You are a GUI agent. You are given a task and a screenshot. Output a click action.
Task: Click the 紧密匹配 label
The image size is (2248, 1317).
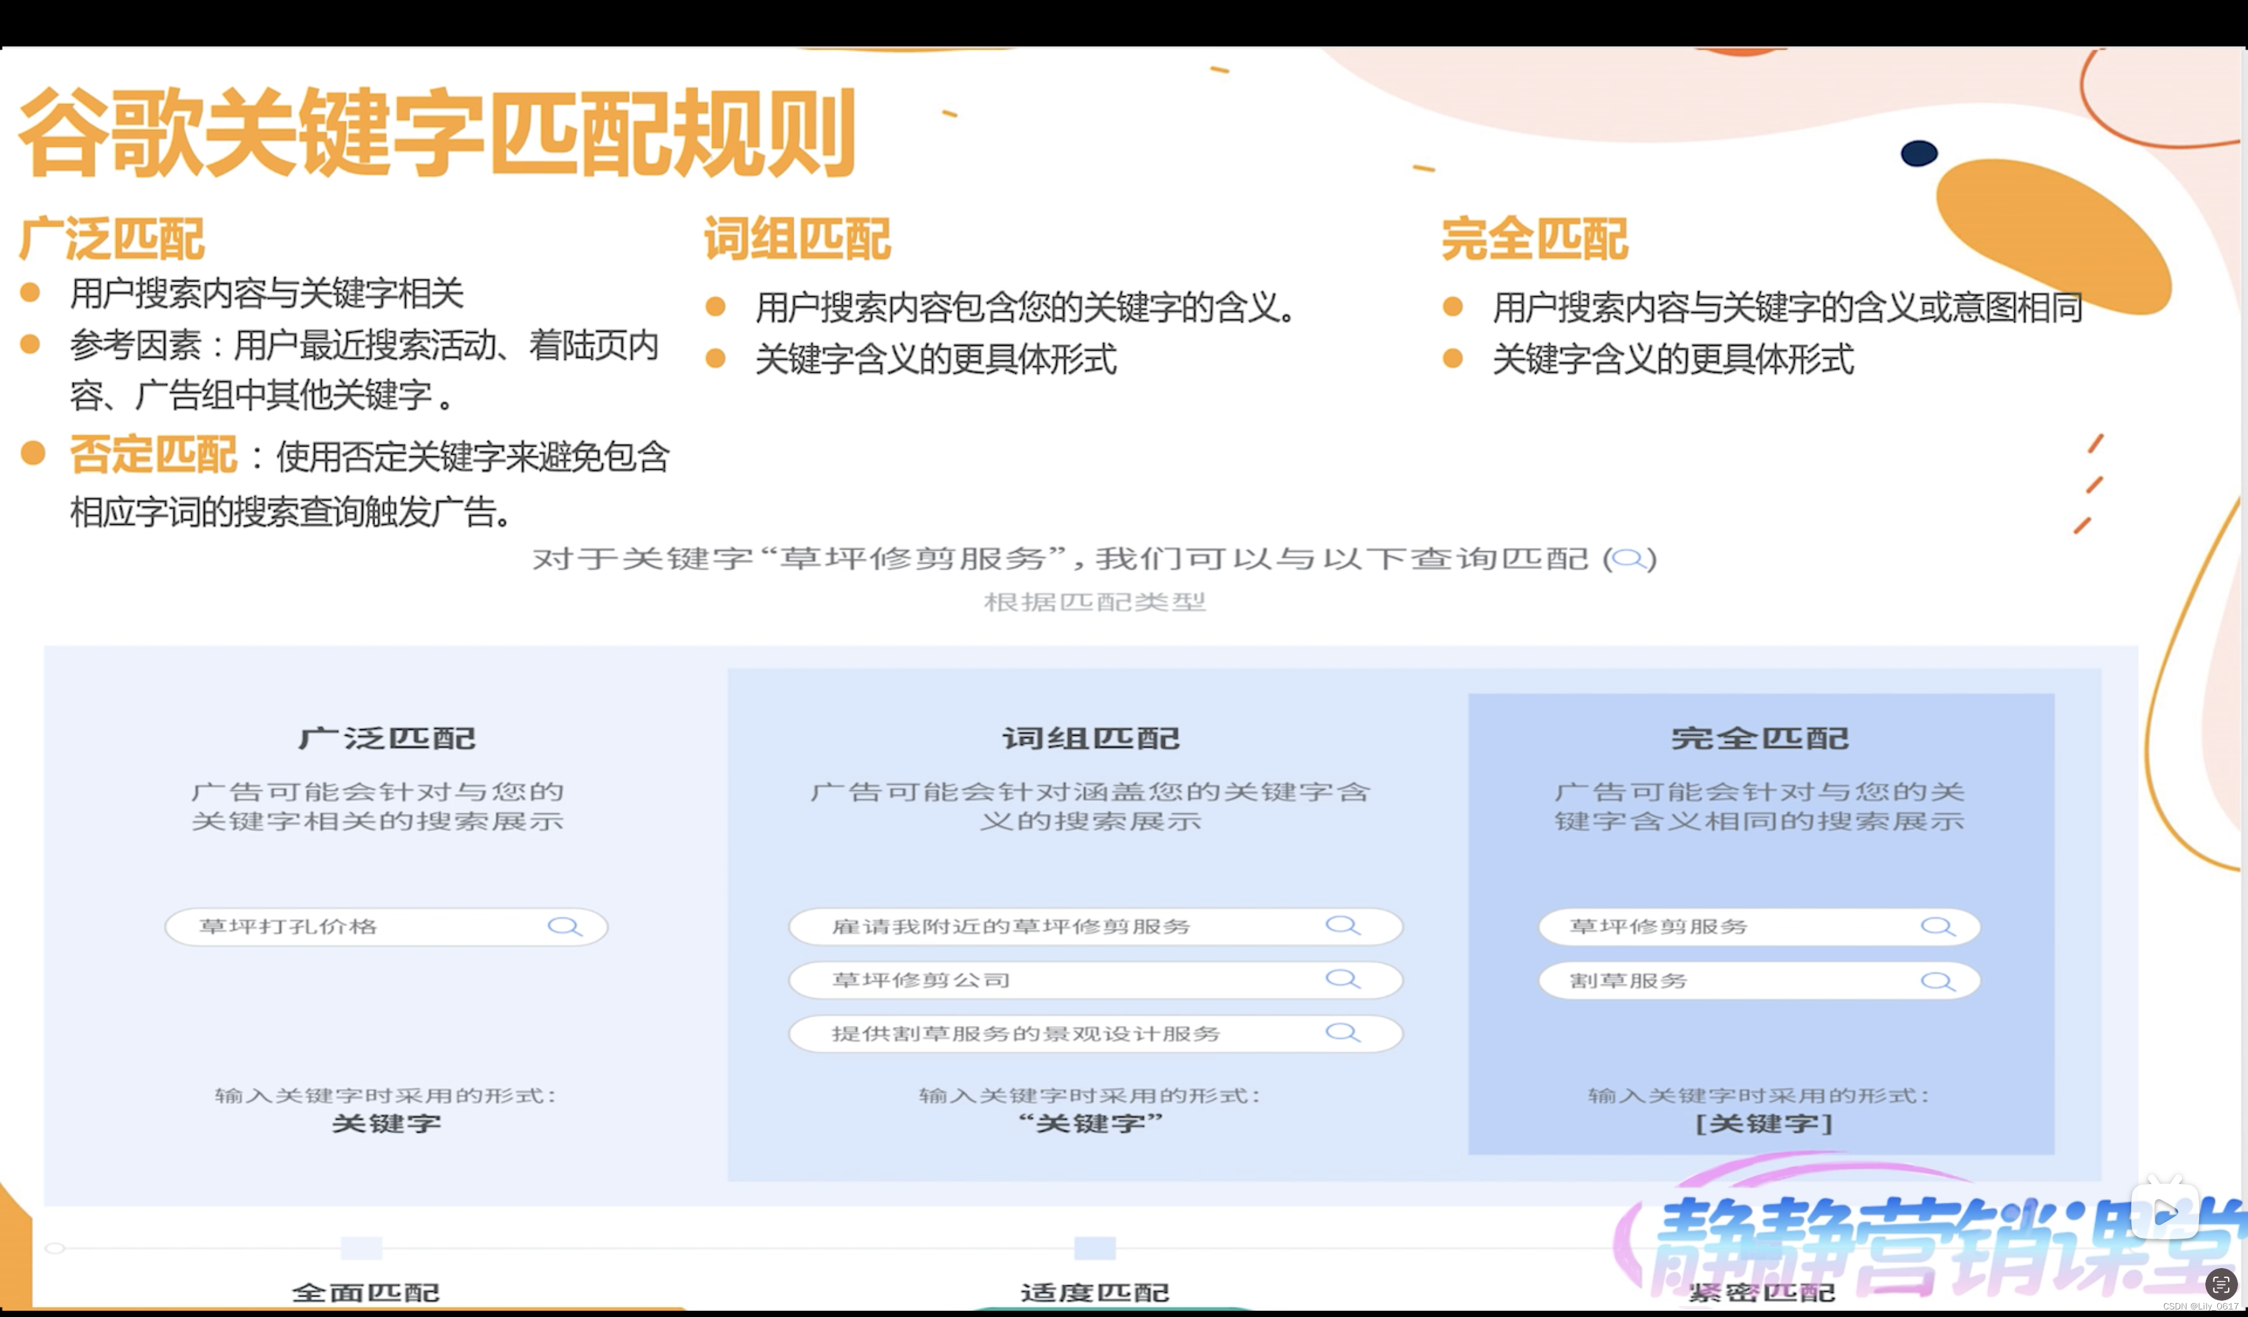(x=1762, y=1292)
